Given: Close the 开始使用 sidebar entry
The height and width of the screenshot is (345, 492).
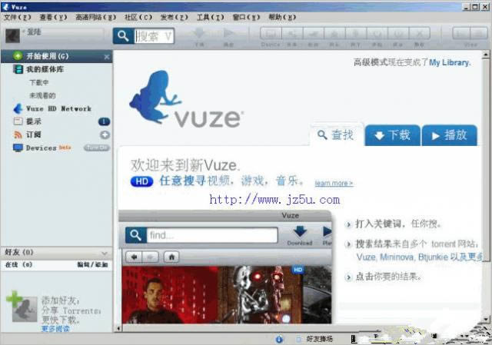Looking at the screenshot, I should (x=107, y=57).
